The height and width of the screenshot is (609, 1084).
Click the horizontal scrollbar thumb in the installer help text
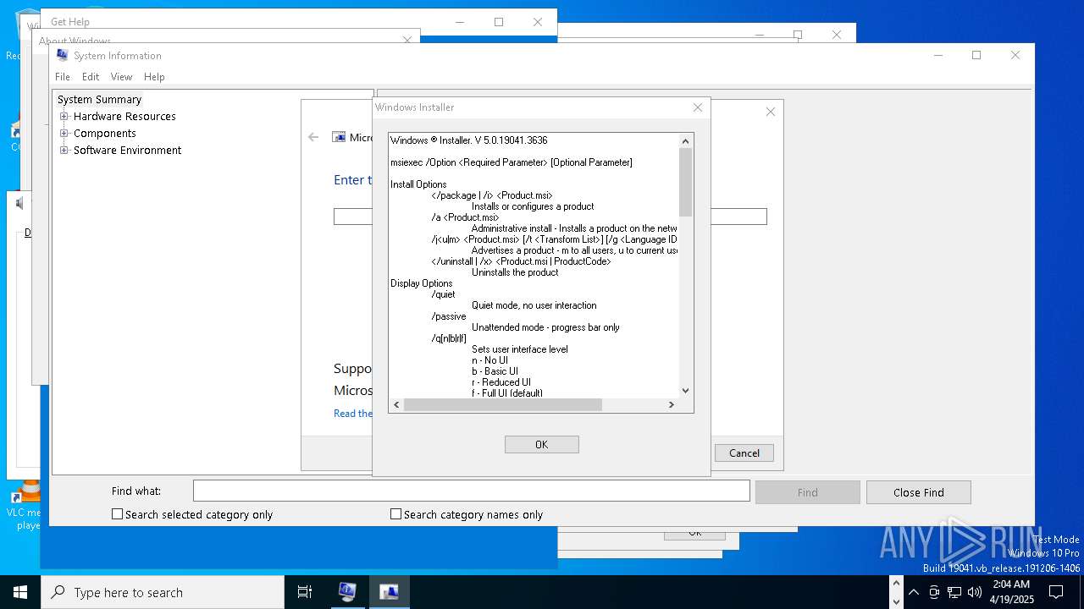[503, 405]
